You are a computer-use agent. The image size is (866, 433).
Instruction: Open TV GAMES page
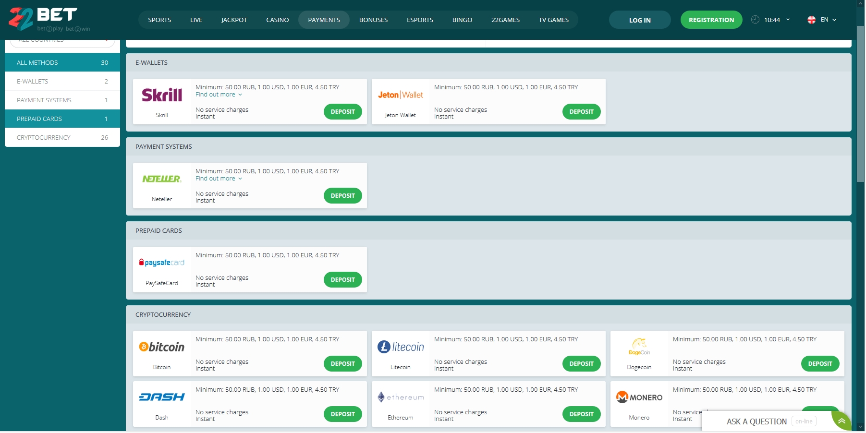coord(553,20)
